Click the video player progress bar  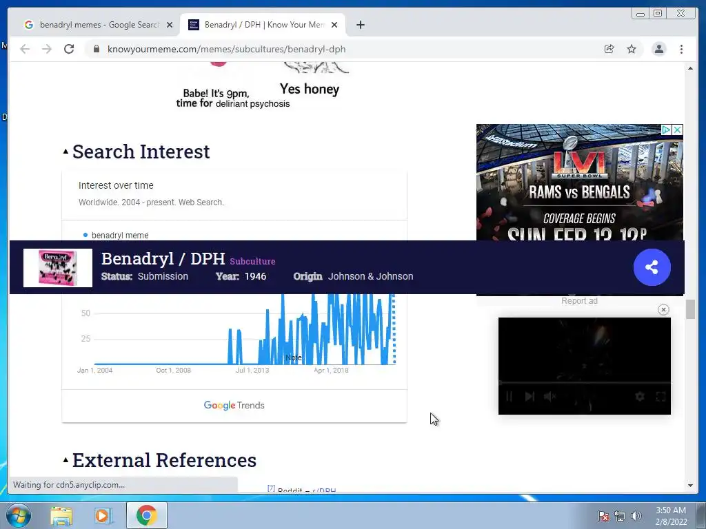coord(585,383)
